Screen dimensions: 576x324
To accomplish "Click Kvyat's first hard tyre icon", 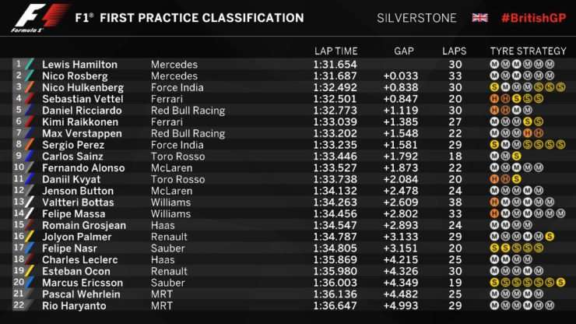I will (x=494, y=179).
